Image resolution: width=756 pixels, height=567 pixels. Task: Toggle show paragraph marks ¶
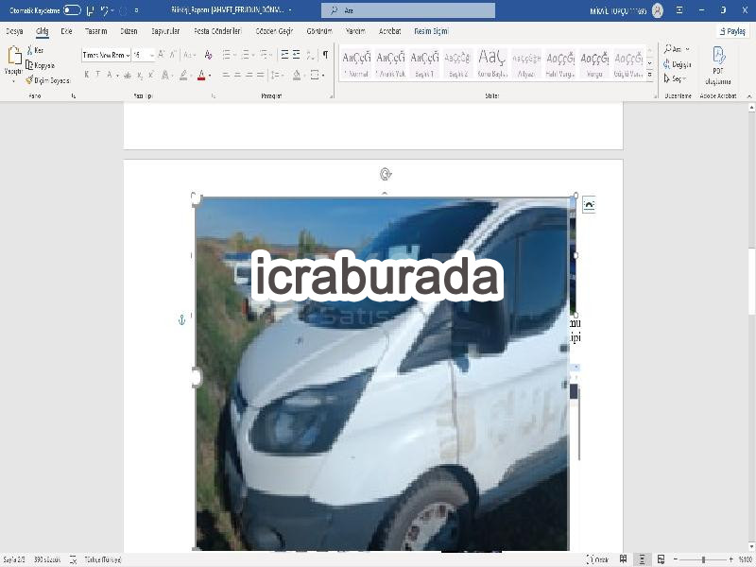pos(326,55)
